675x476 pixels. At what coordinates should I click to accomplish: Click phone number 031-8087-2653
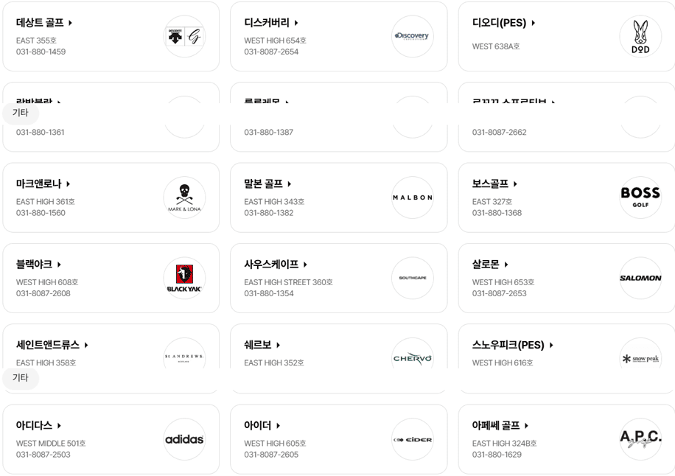click(500, 293)
